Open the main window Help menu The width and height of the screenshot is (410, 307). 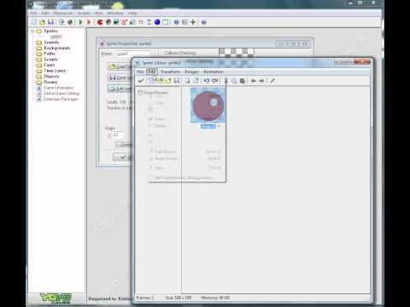point(132,13)
